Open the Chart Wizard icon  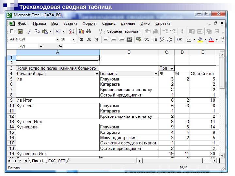click(x=81, y=31)
